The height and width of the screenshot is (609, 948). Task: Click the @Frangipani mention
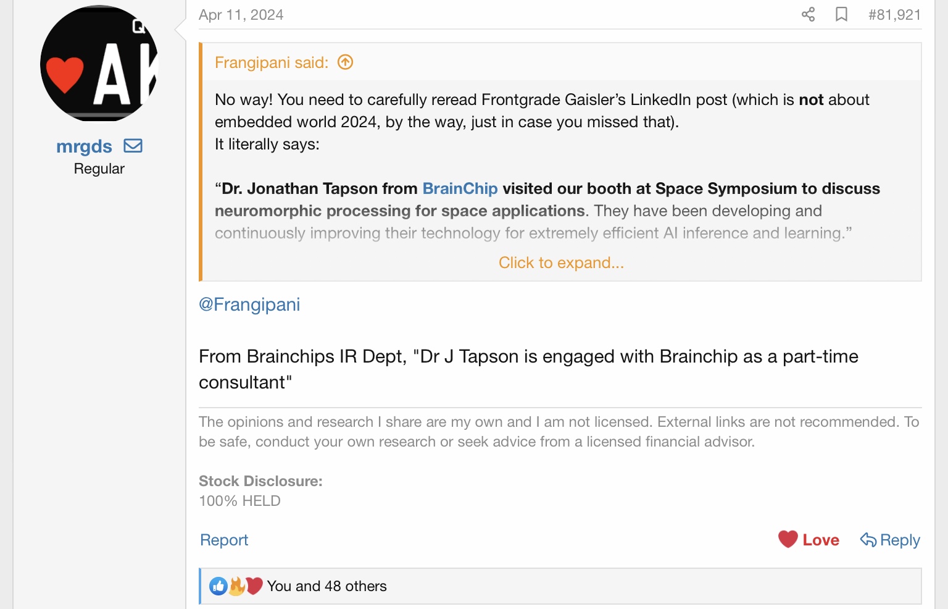pyautogui.click(x=249, y=304)
